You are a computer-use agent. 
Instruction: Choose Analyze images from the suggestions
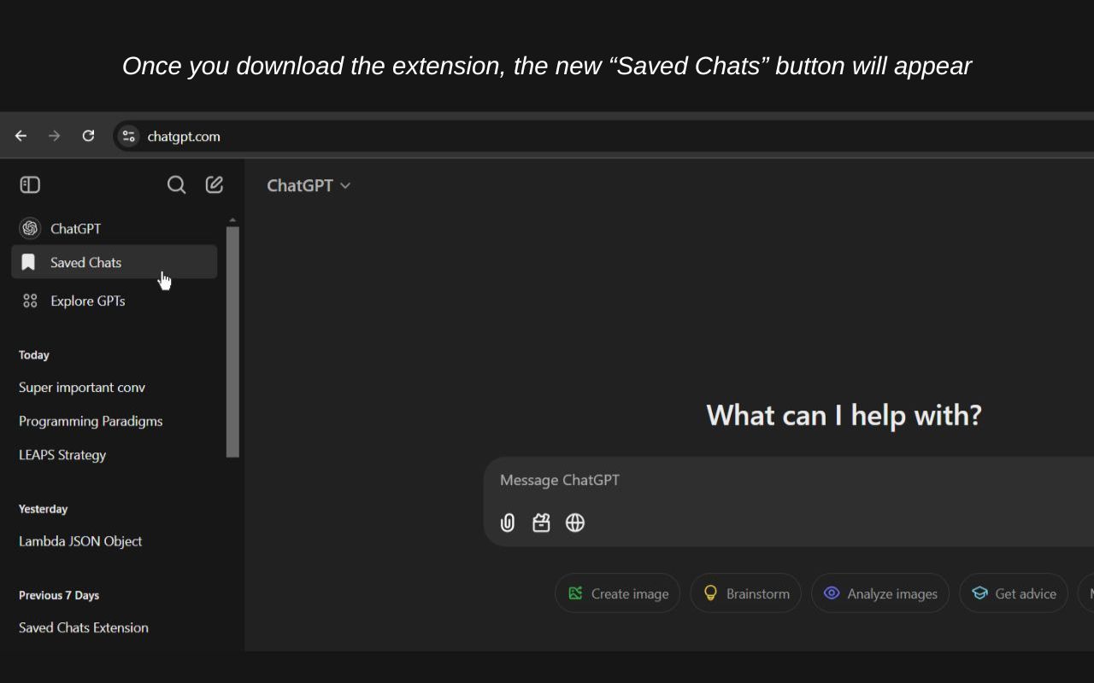[x=879, y=593]
